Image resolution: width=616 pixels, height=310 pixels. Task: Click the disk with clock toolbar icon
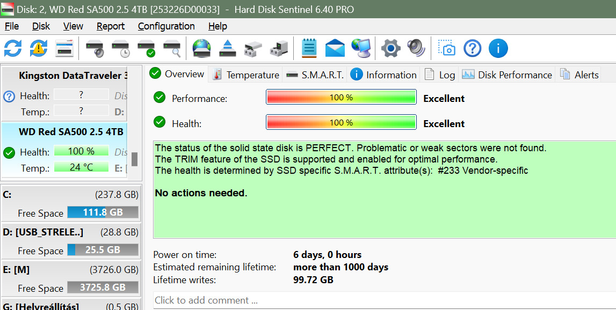(x=120, y=48)
